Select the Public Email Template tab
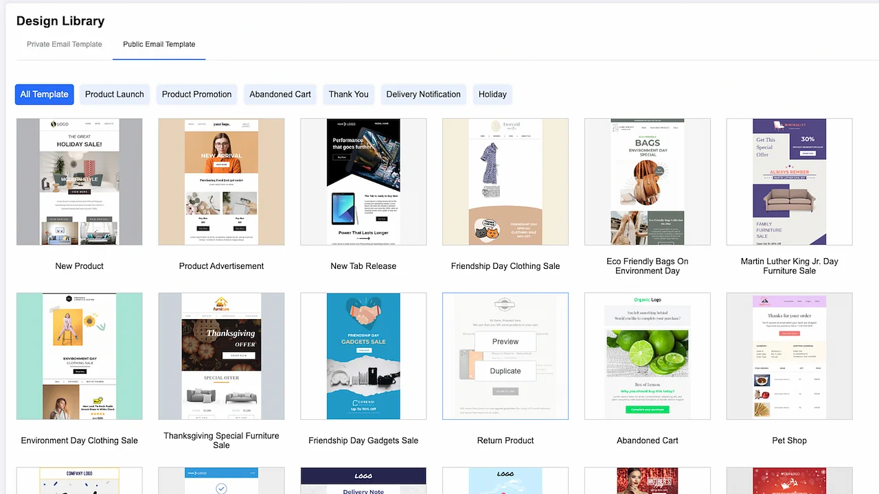The image size is (879, 494). coord(159,44)
